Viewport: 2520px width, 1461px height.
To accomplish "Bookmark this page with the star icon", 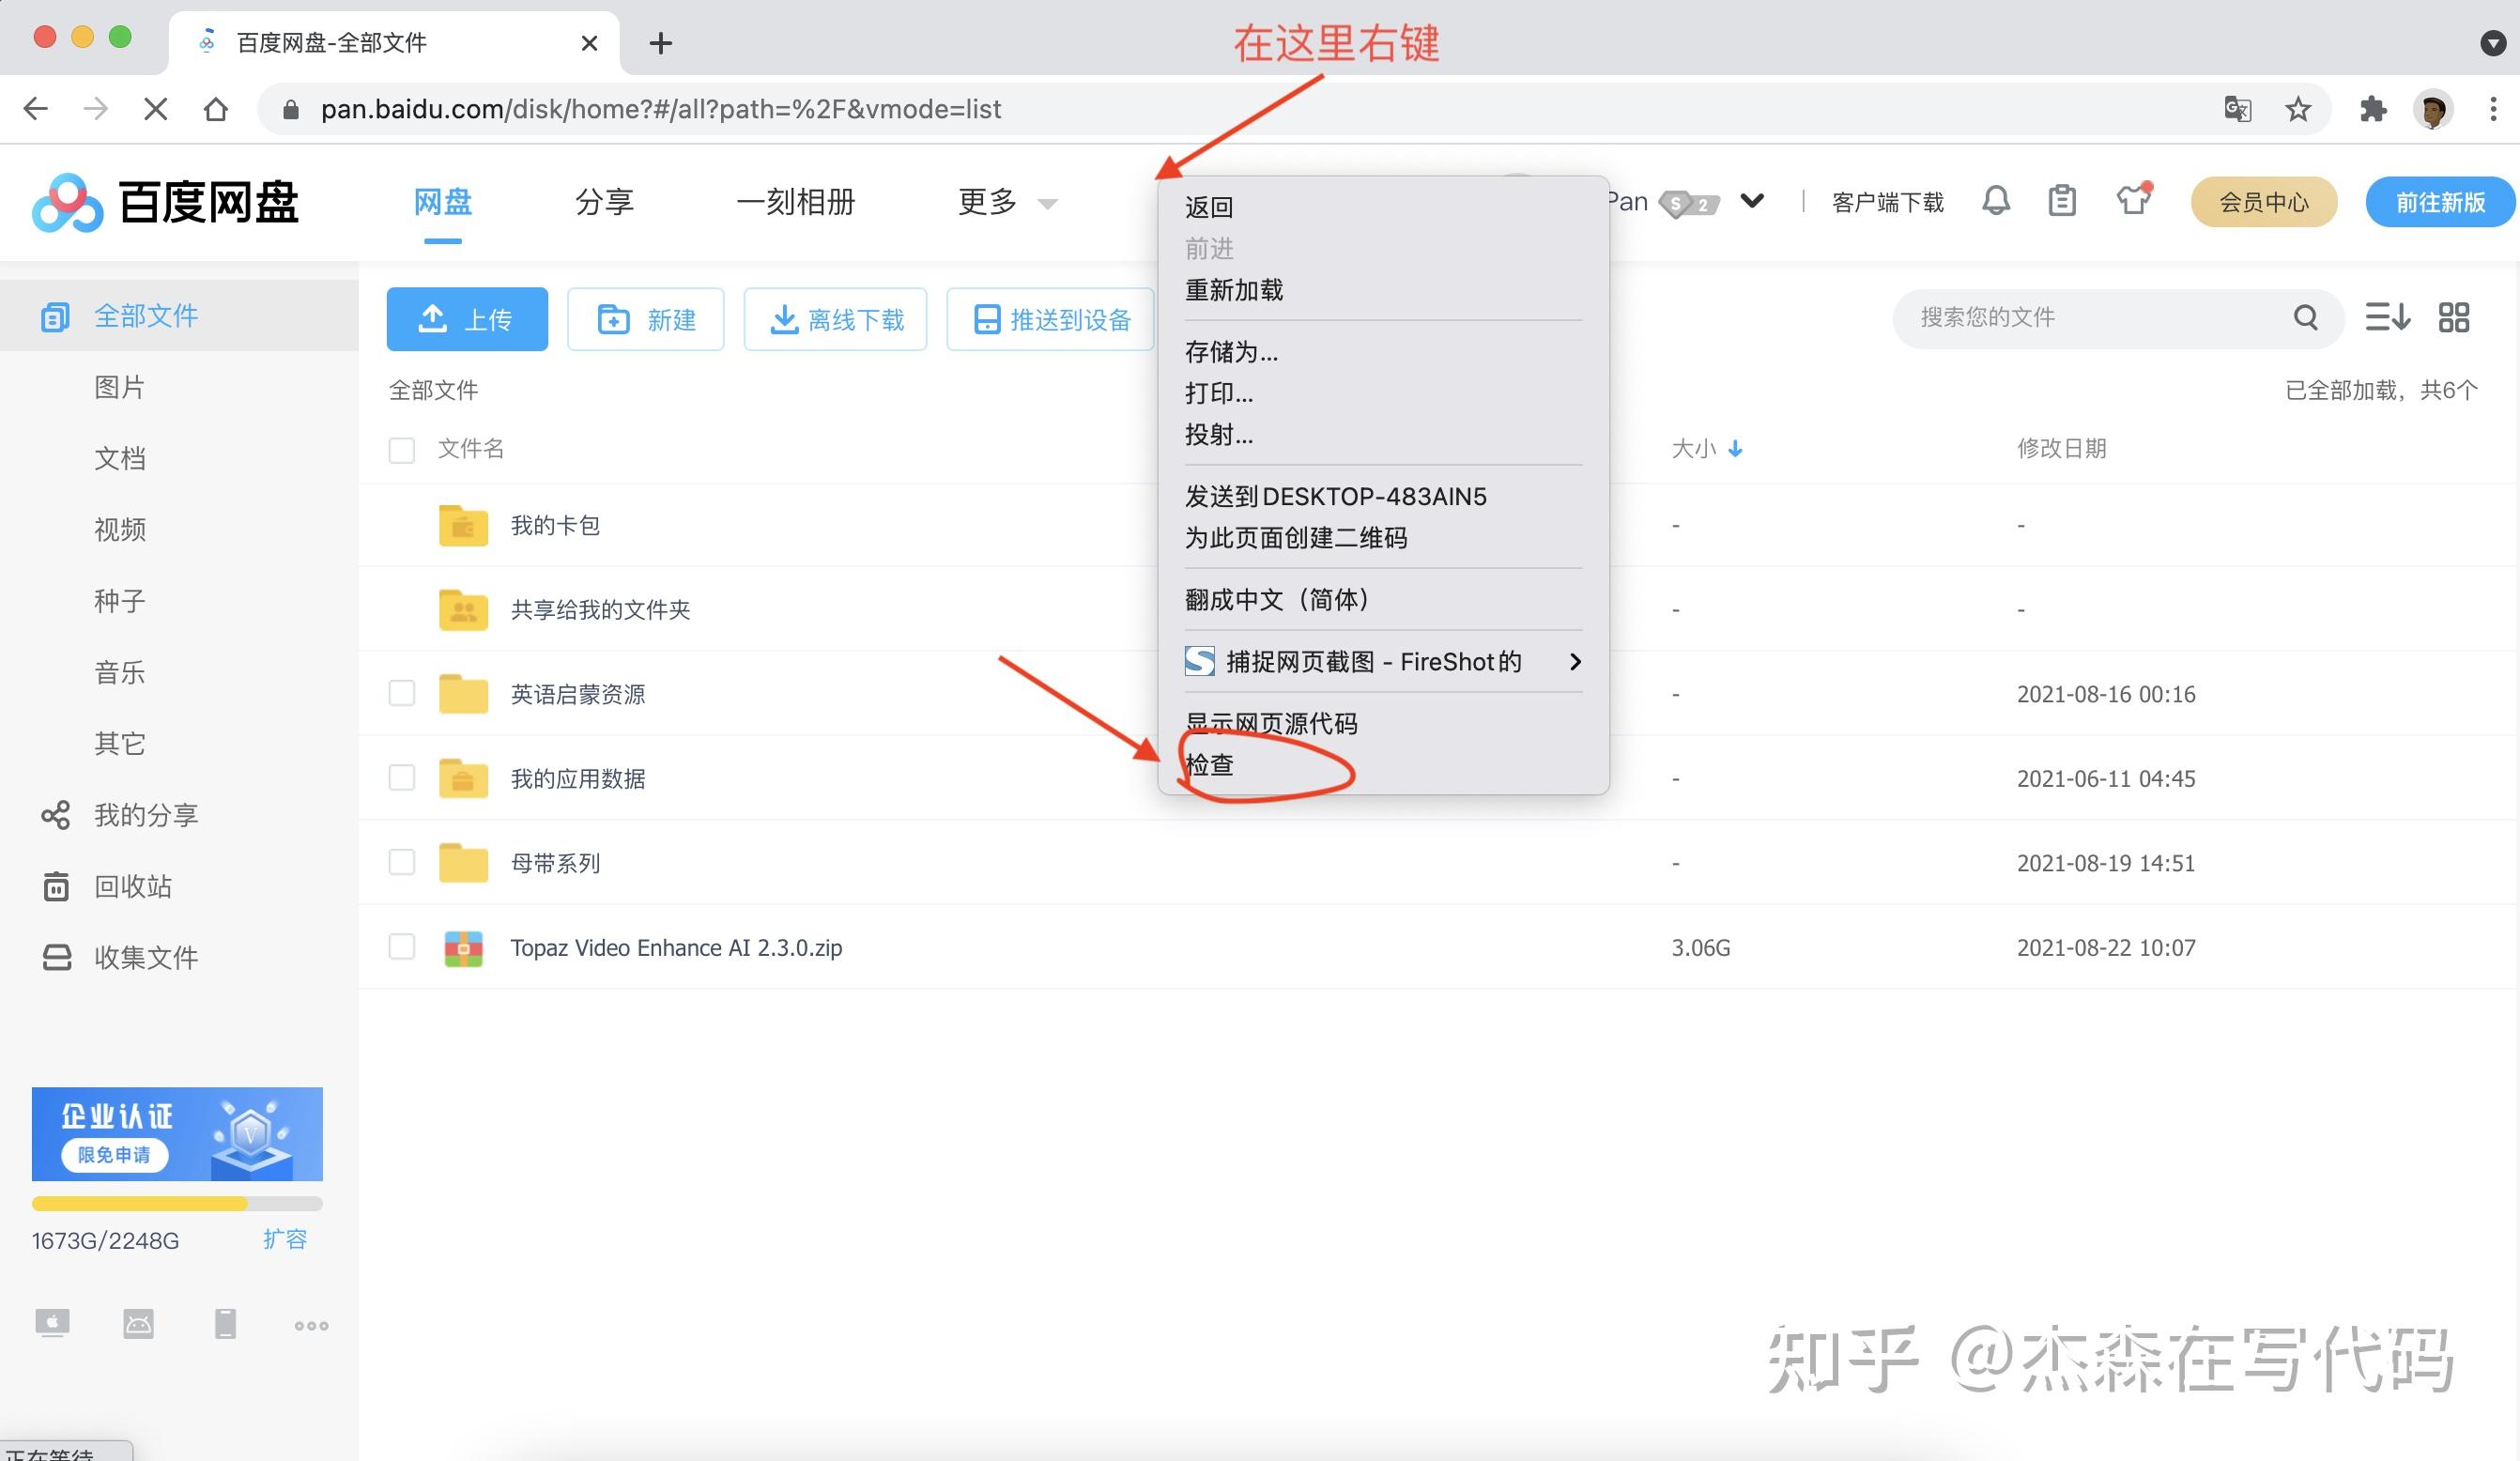I will click(2298, 108).
